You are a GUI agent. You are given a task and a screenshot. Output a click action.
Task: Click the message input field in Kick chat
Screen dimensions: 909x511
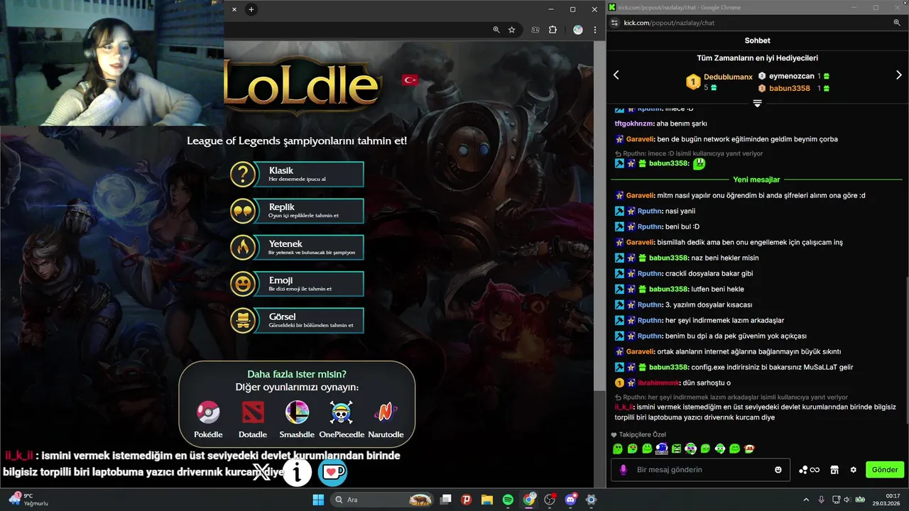click(702, 470)
